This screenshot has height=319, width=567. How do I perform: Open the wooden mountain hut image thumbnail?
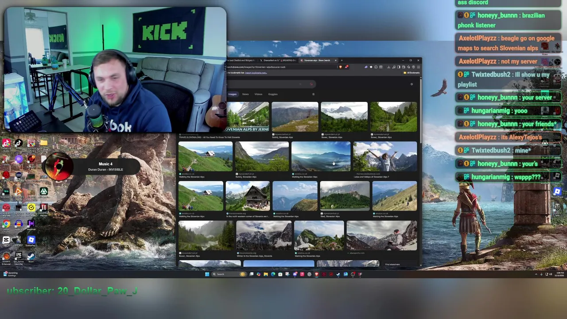pos(248,196)
